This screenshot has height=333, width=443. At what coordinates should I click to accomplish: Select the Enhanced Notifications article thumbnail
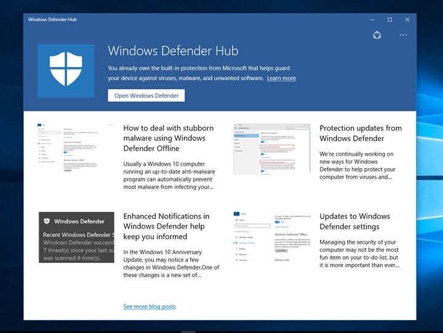[x=76, y=237]
